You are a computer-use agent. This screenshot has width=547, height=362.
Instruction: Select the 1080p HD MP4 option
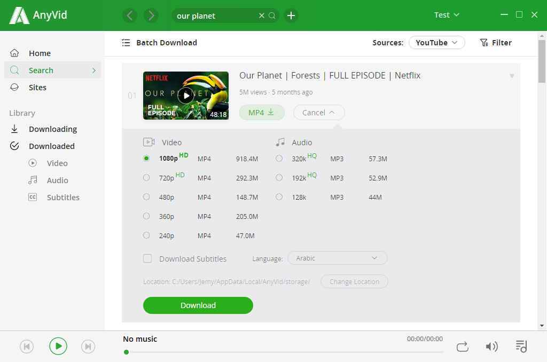[x=146, y=159]
